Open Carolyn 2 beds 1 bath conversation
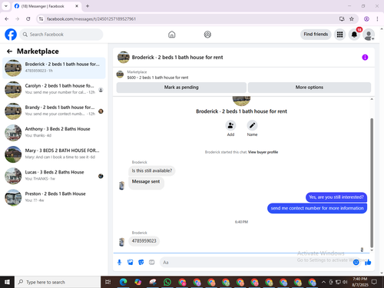Image resolution: width=384 pixels, height=288 pixels. tap(54, 90)
